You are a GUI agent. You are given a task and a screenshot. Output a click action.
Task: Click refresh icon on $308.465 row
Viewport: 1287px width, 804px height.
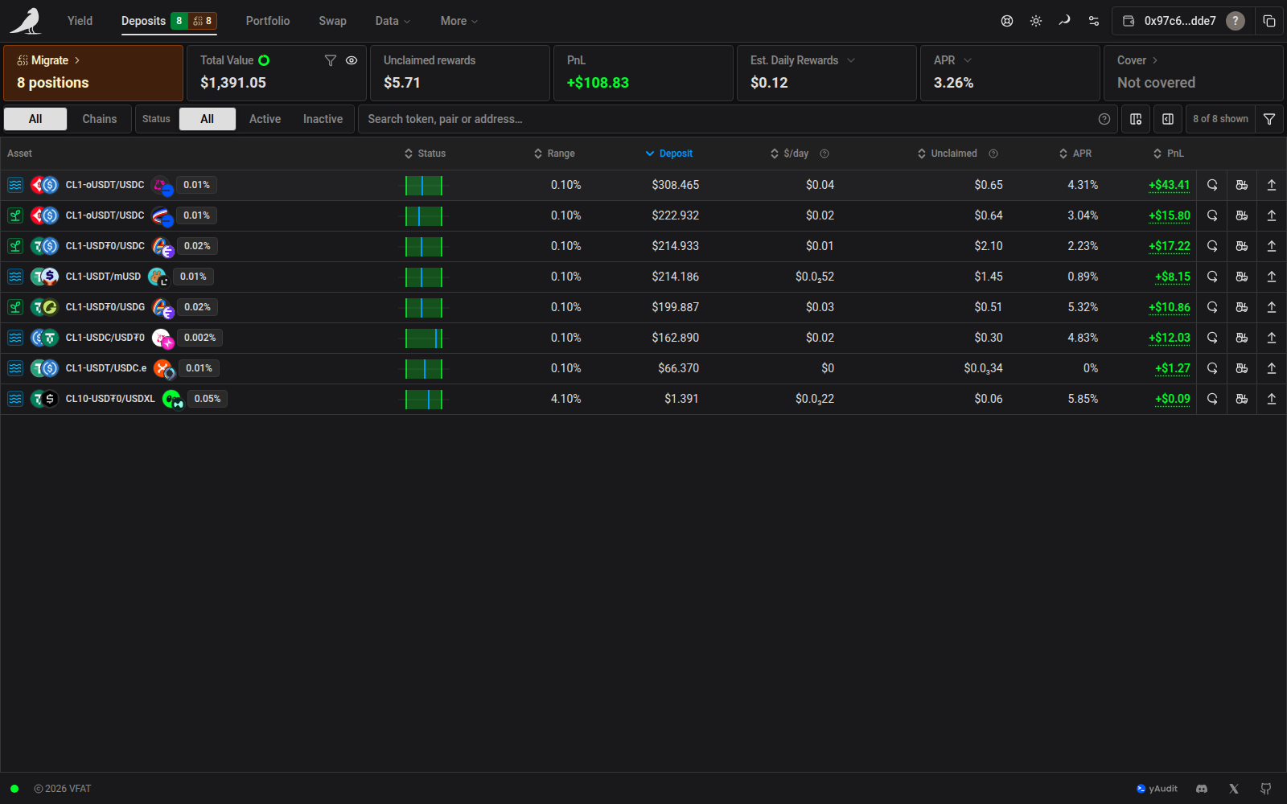pyautogui.click(x=1212, y=185)
